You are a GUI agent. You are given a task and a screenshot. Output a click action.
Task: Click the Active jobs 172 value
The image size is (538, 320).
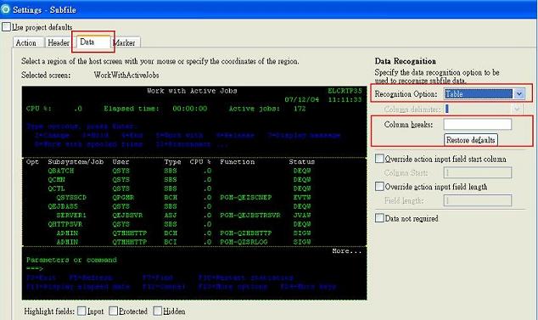[x=300, y=109]
